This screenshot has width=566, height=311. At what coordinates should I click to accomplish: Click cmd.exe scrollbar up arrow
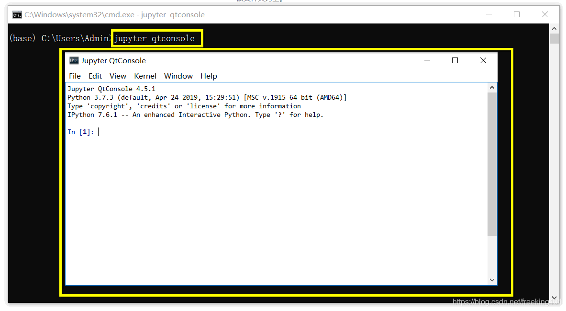(555, 29)
